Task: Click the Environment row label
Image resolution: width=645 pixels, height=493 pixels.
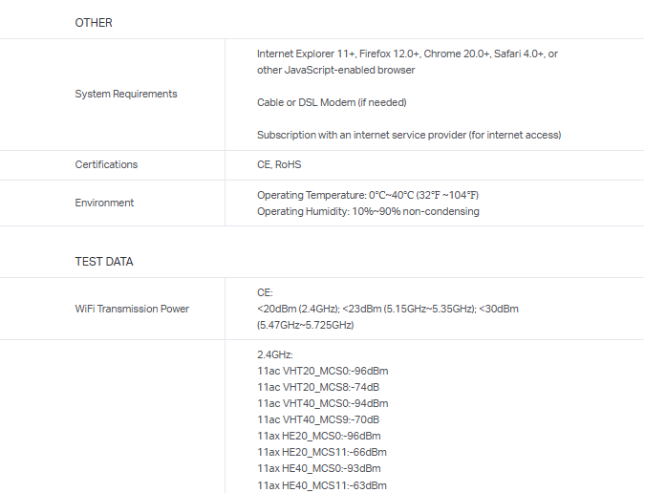Action: click(104, 203)
